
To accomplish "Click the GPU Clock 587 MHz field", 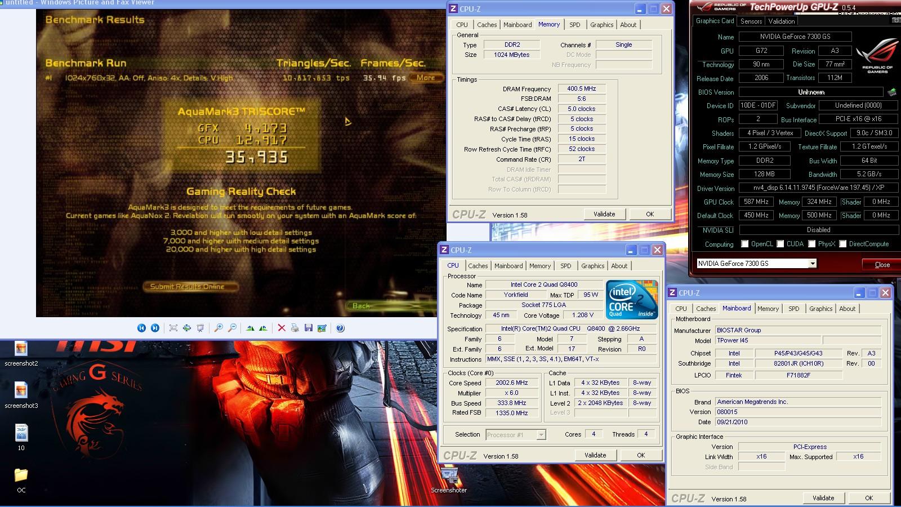I will (756, 202).
